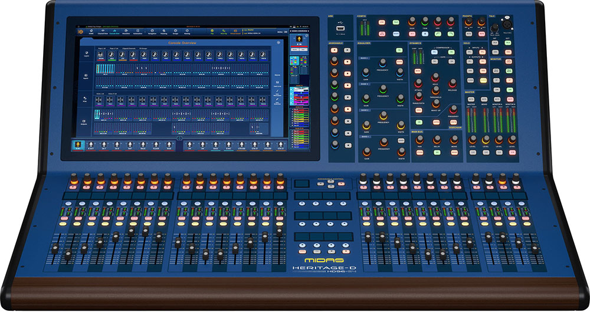The image size is (590, 312).
Task: Switch to FX Groups tab
Action: pyautogui.click(x=143, y=48)
